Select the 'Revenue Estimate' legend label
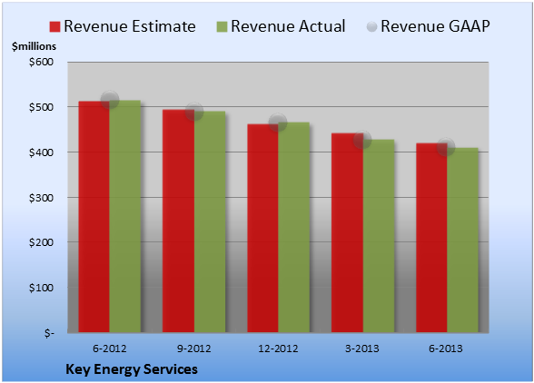The height and width of the screenshot is (383, 534). 130,26
